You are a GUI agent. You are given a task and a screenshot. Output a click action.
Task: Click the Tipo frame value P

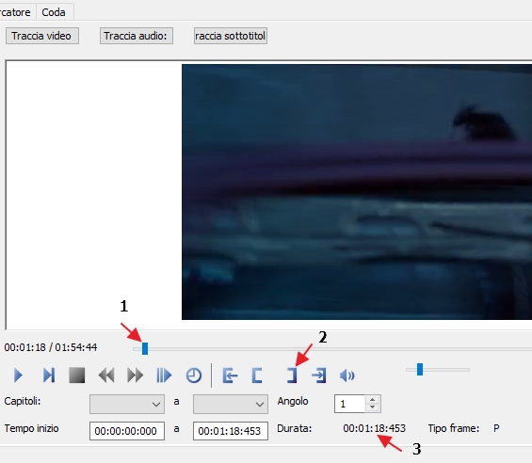pos(496,428)
